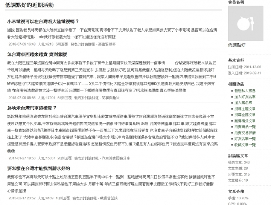Click the member avatar image

tap(245, 23)
